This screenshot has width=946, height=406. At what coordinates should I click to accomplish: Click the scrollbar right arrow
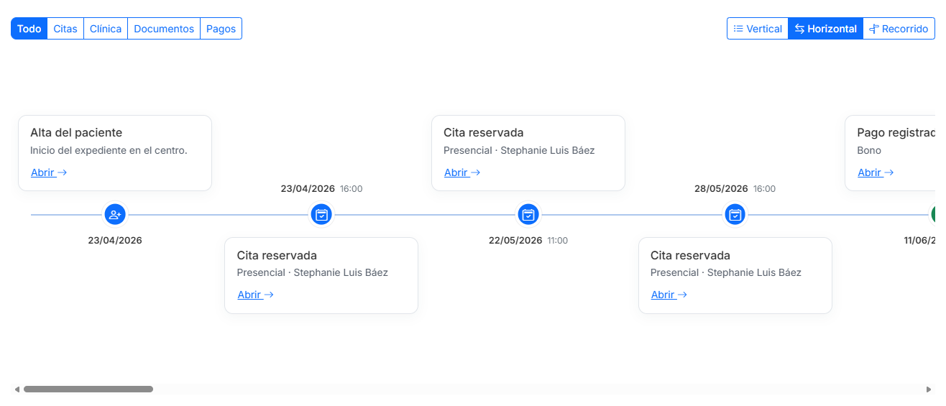point(929,389)
